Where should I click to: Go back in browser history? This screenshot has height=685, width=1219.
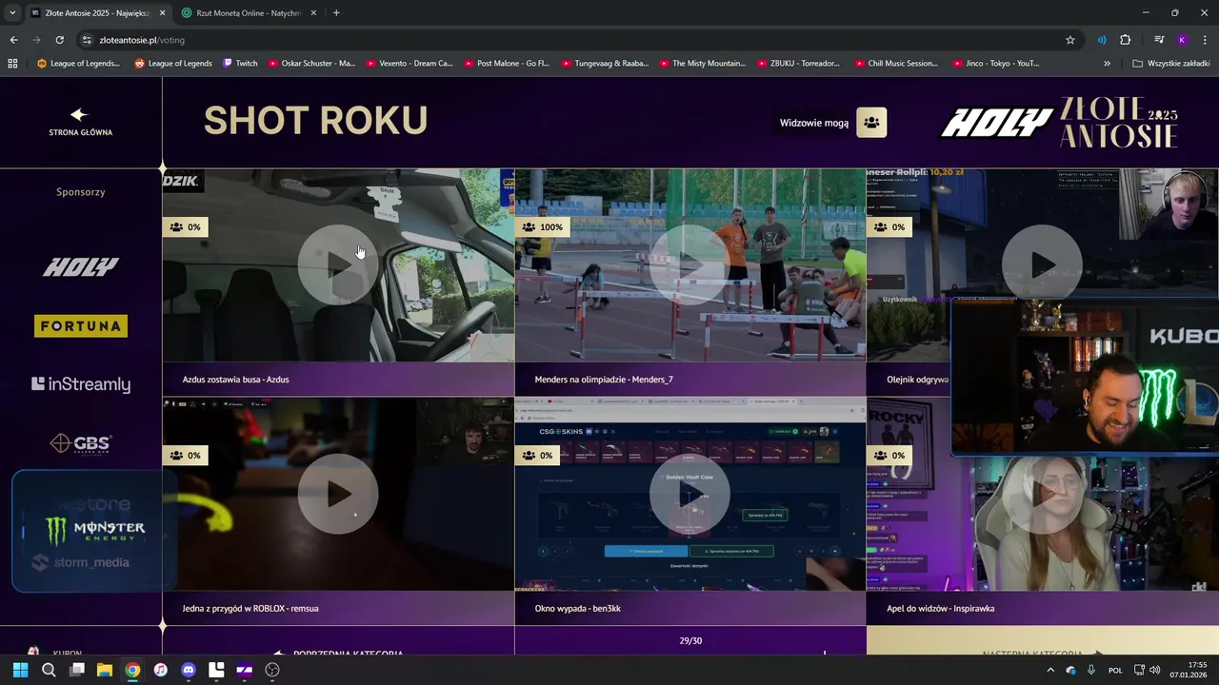click(x=13, y=40)
